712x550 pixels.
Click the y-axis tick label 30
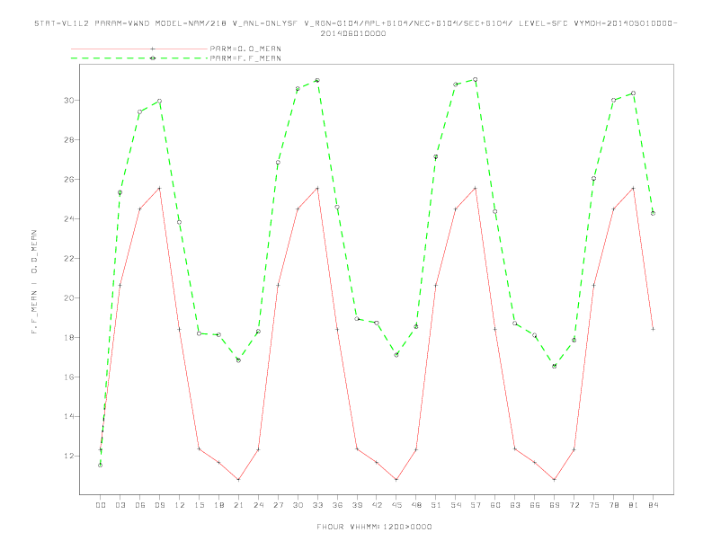pyautogui.click(x=68, y=101)
